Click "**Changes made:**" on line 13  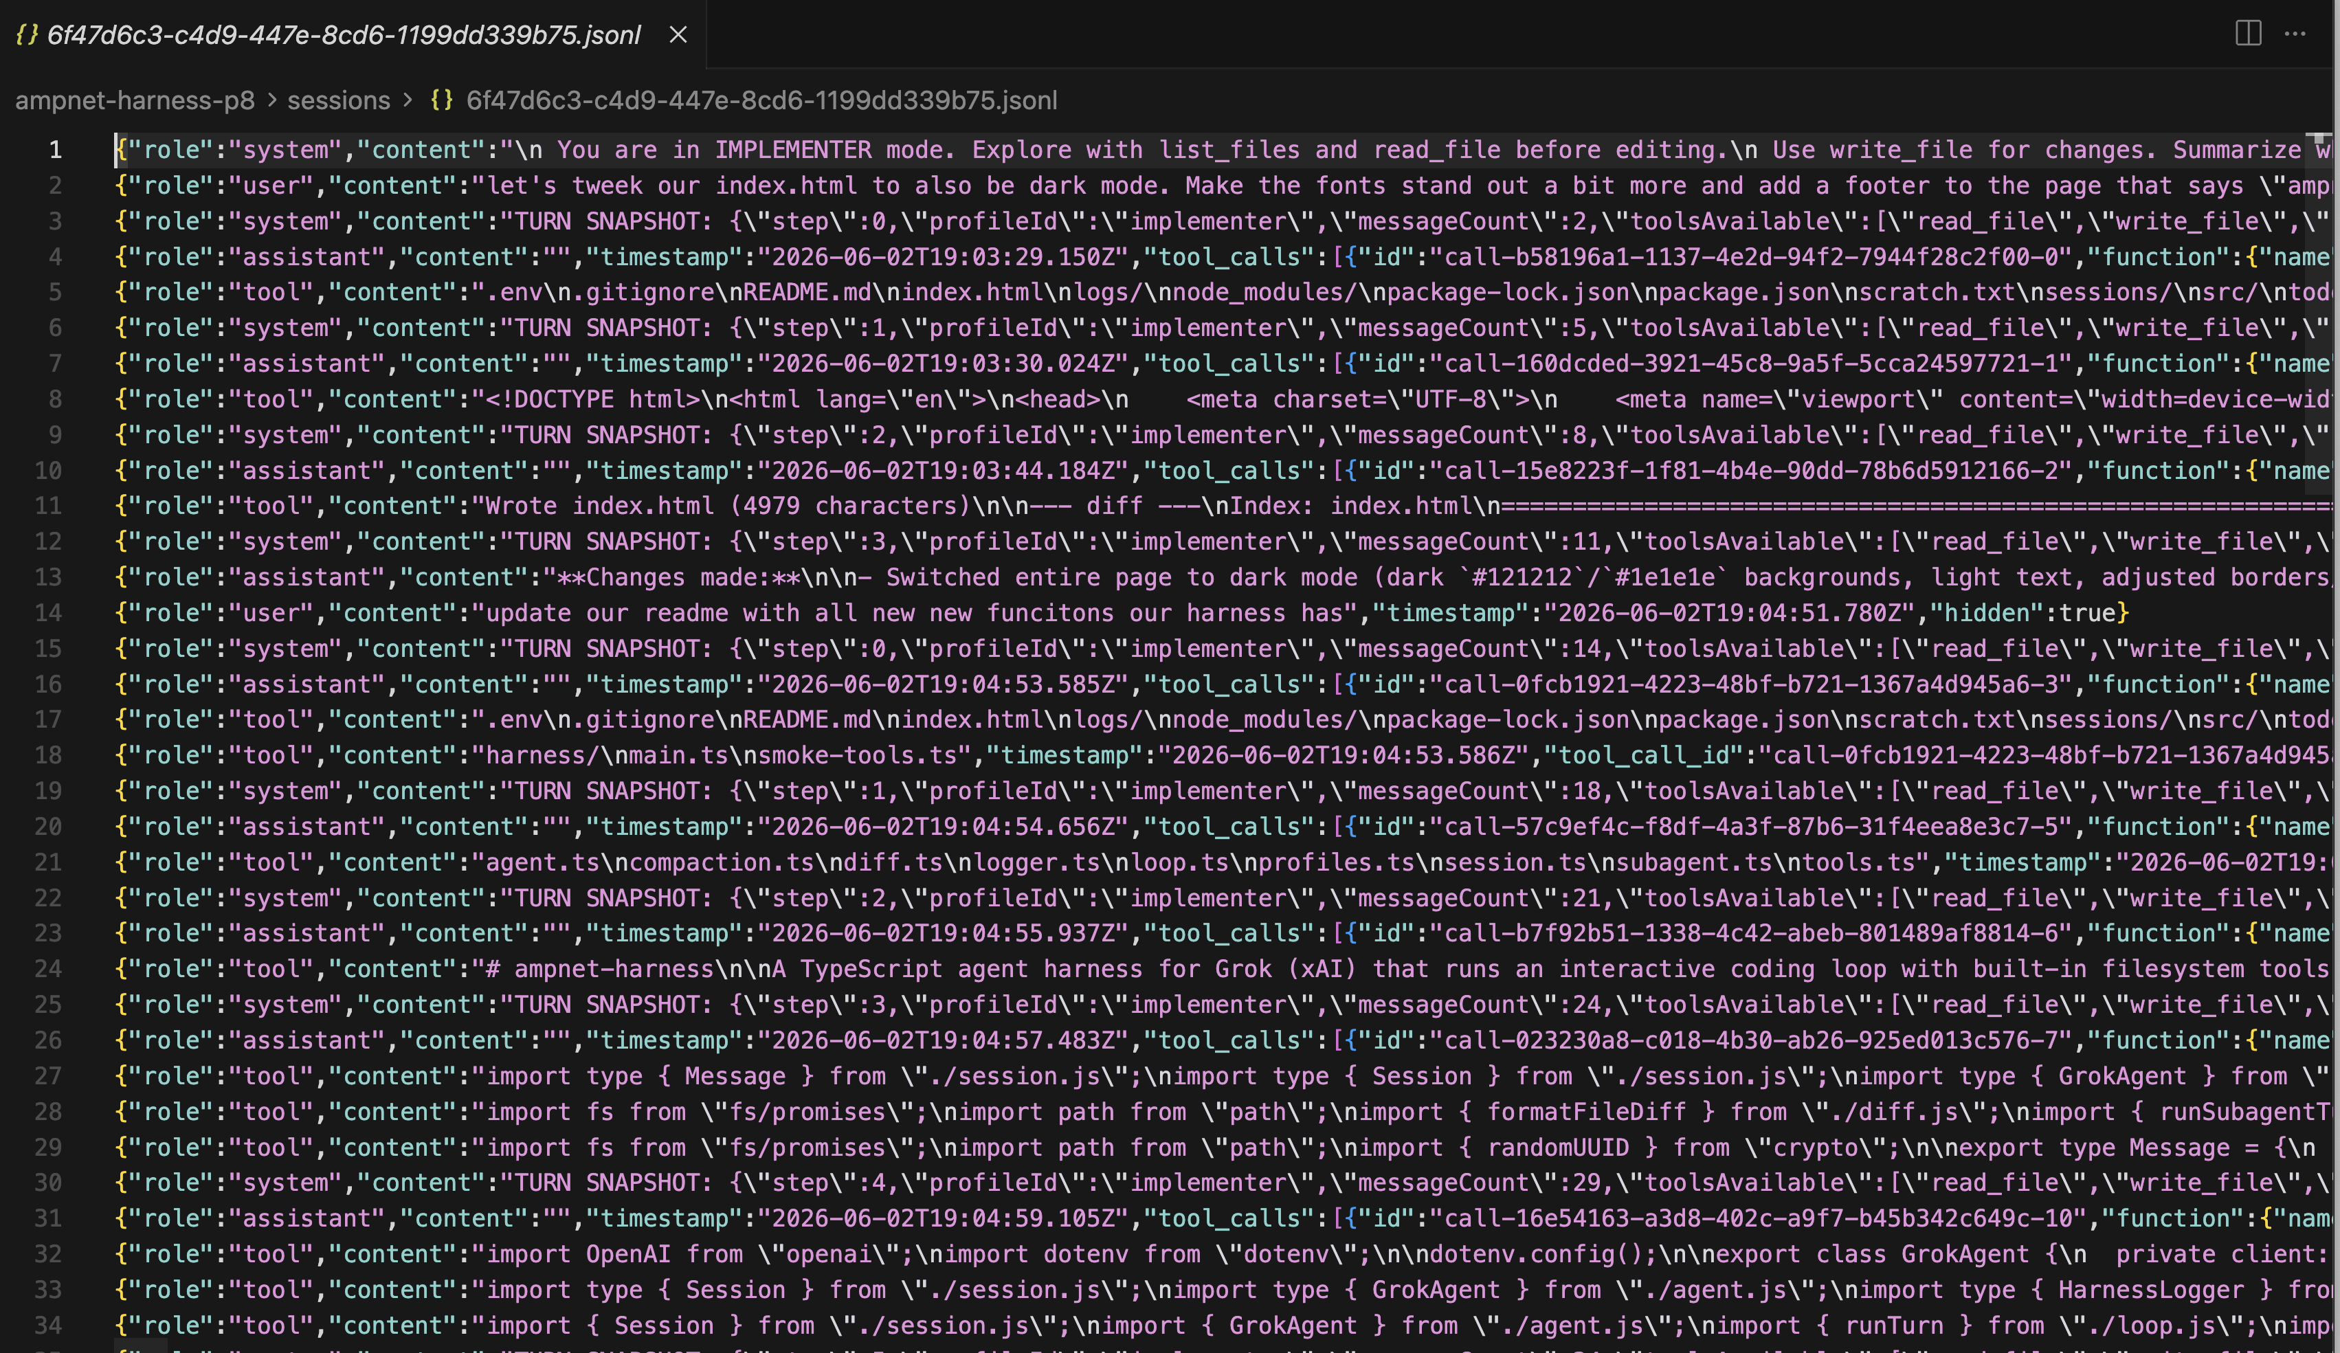679,578
